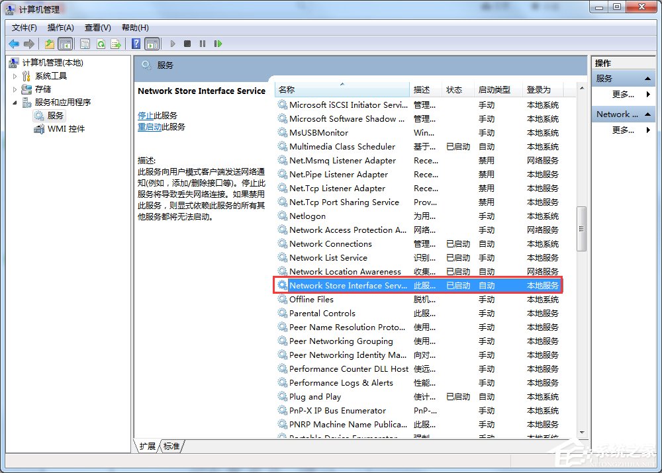Switch to the 标准 tab at the bottom
The image size is (662, 473).
coord(171,447)
